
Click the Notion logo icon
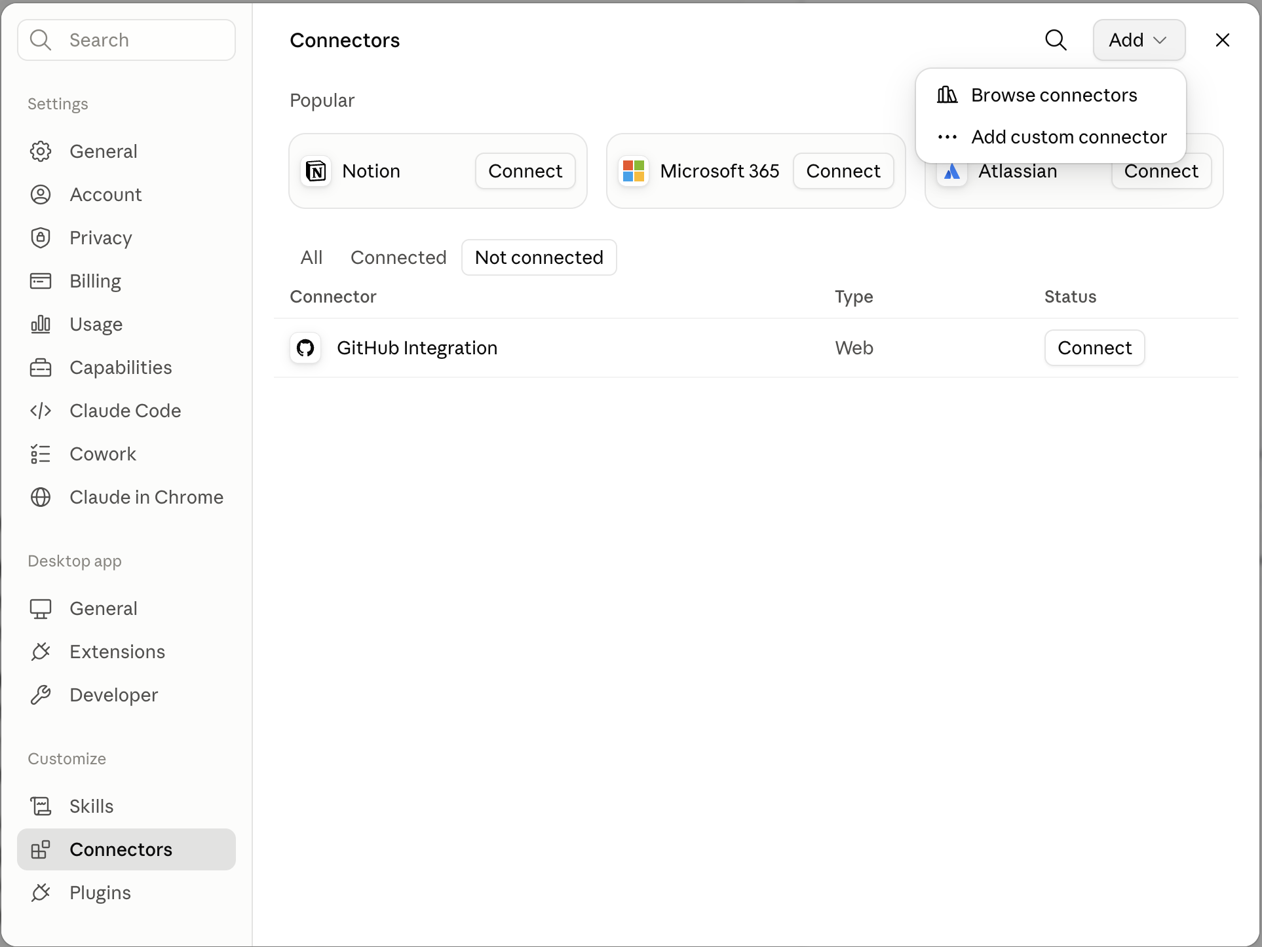[x=316, y=172]
